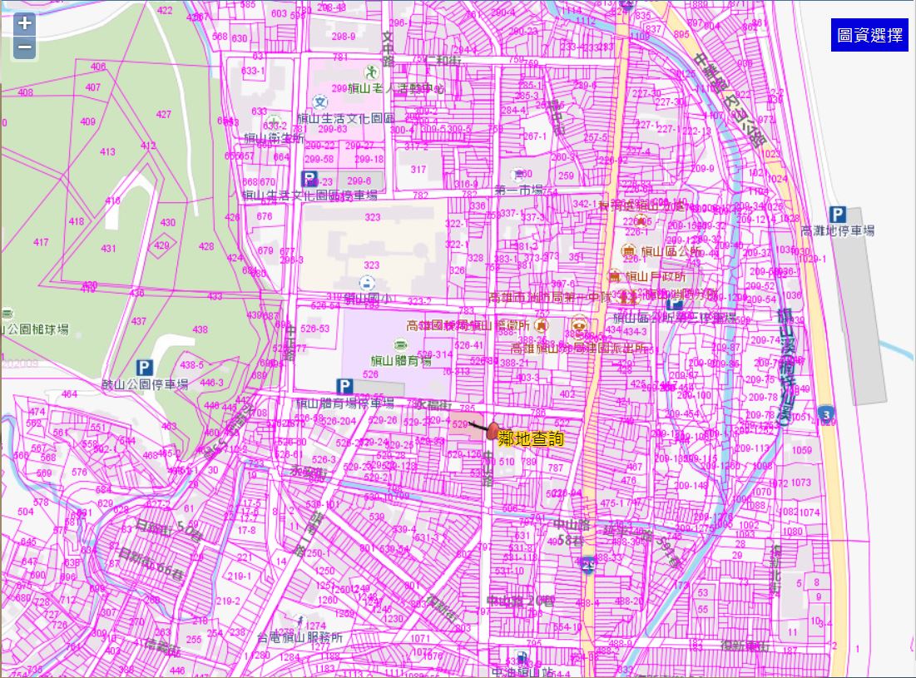The height and width of the screenshot is (678, 916).
Task: Select parcel number 402
Action: [x=567, y=394]
